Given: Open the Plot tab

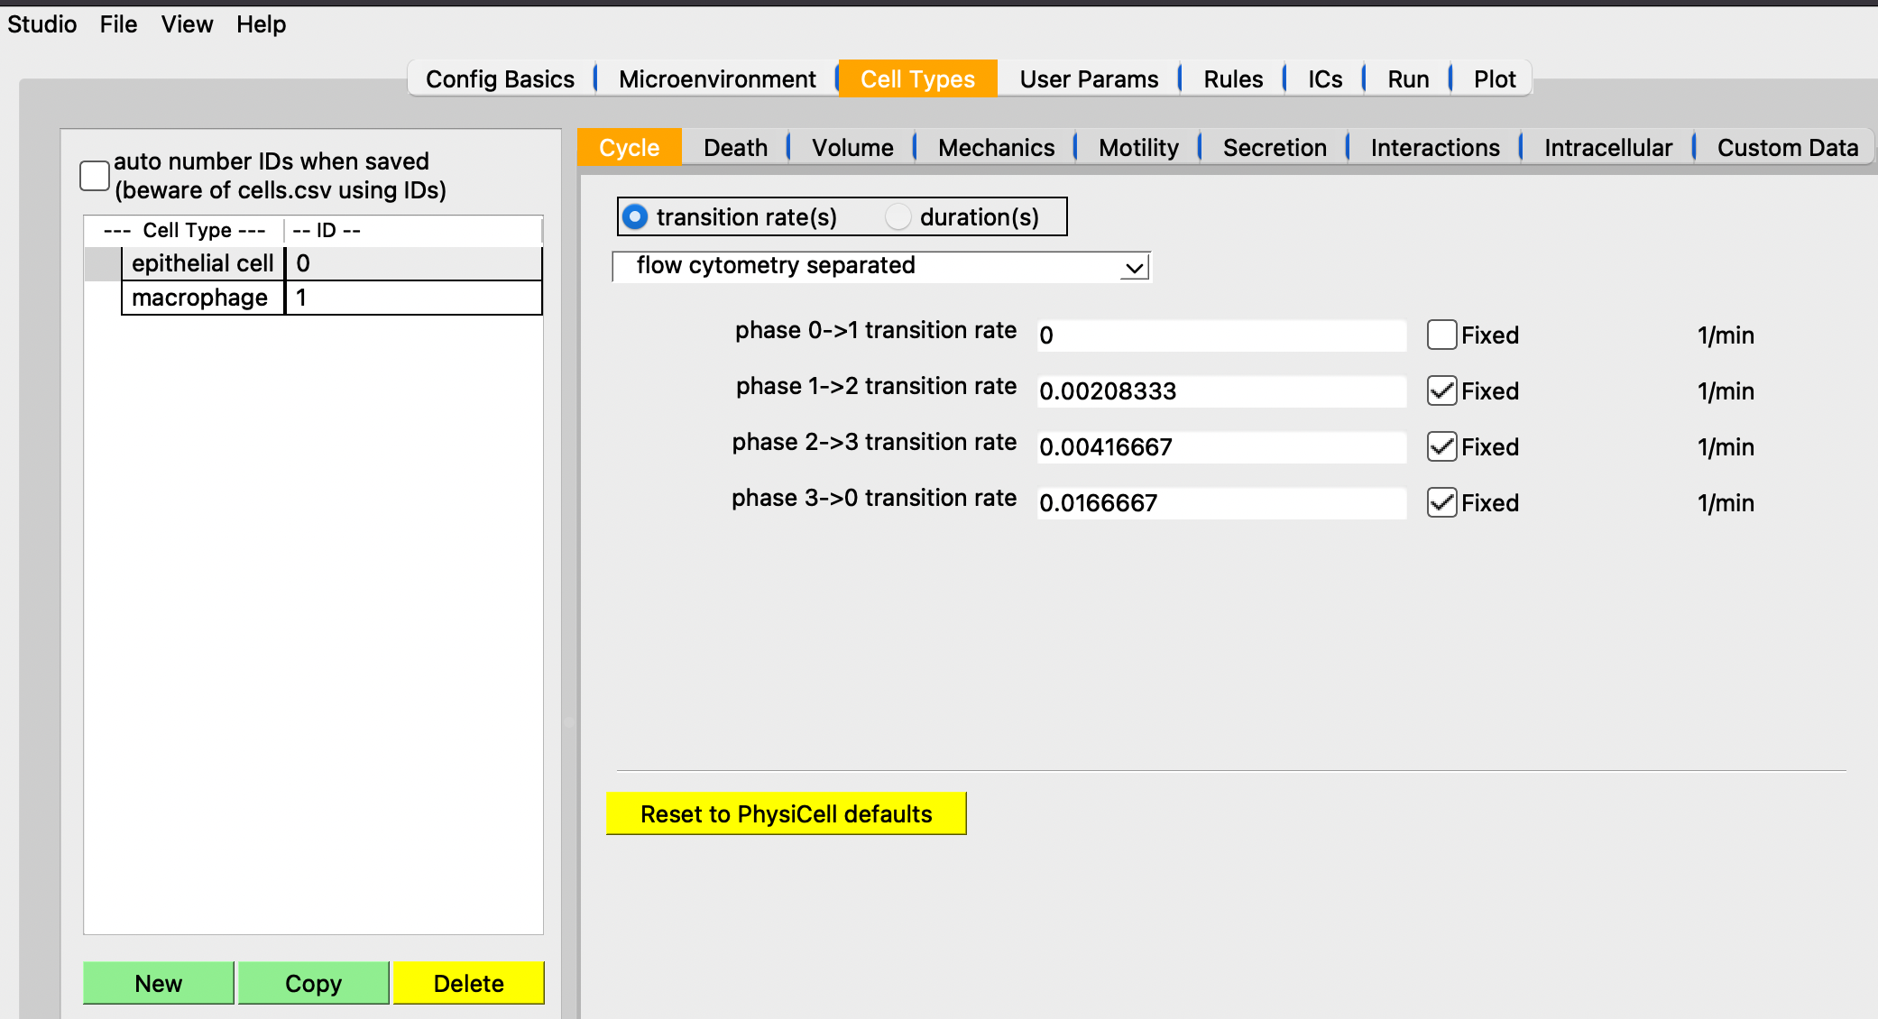Looking at the screenshot, I should [x=1495, y=79].
